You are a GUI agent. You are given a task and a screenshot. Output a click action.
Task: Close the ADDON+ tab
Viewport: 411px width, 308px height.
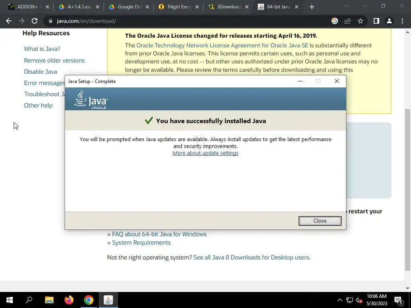point(47,7)
